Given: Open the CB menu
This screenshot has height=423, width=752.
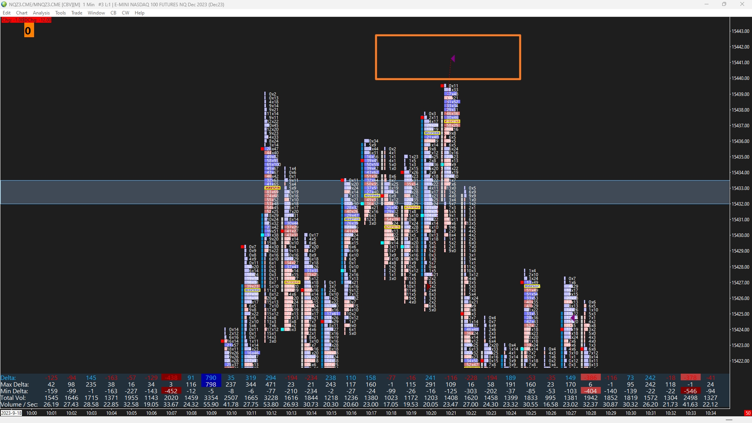Looking at the screenshot, I should 113,13.
